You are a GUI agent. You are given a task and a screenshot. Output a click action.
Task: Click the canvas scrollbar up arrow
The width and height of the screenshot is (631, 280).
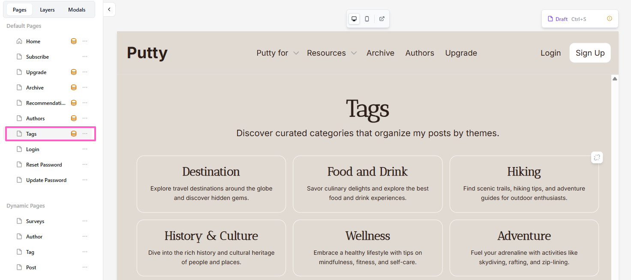coord(615,79)
